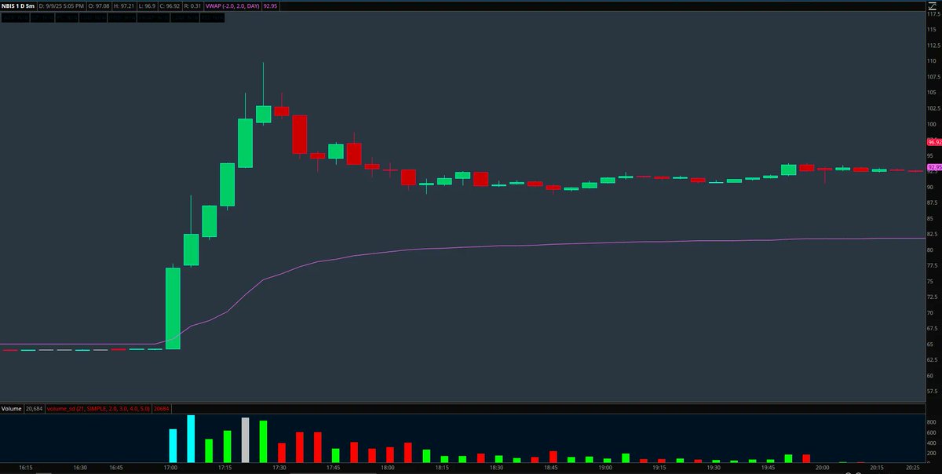Click the green candle just before 20:00

[x=789, y=170]
